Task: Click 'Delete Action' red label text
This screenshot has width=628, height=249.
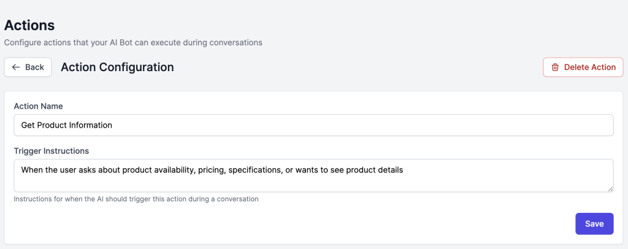Action: pos(589,67)
